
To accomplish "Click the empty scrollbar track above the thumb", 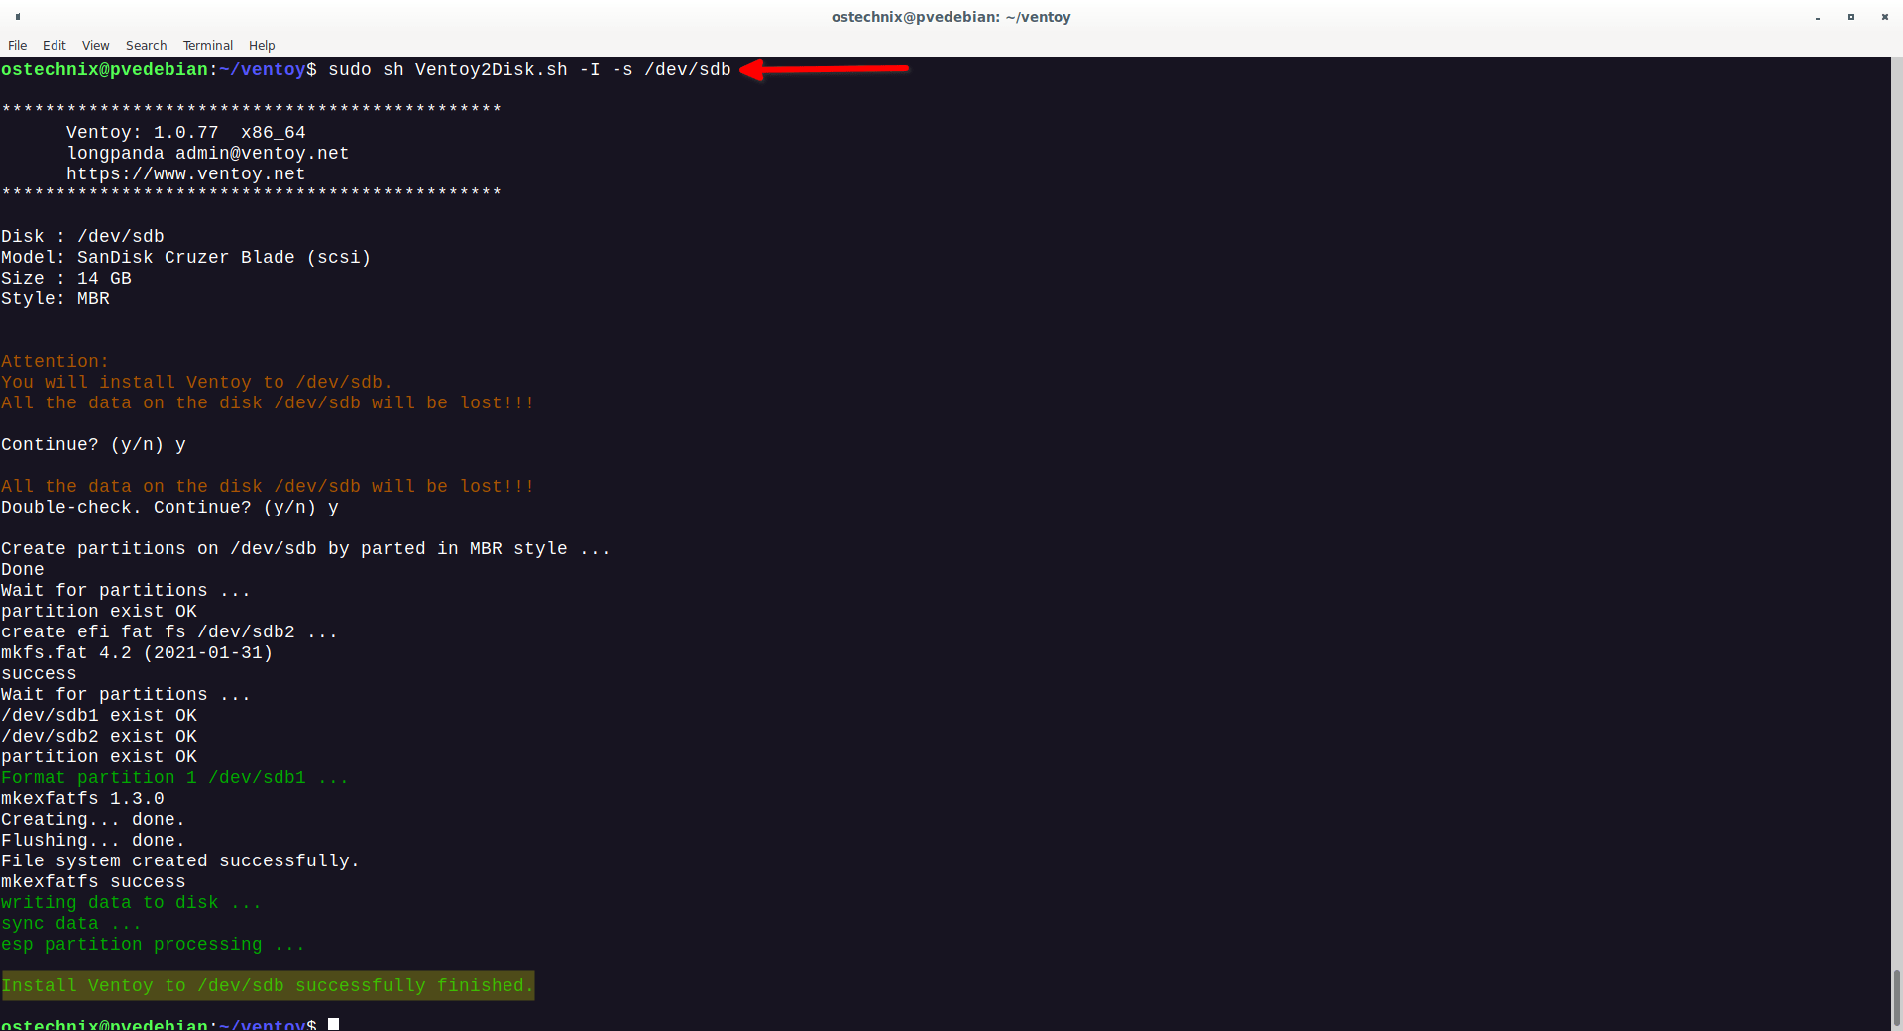I will click(x=1896, y=496).
